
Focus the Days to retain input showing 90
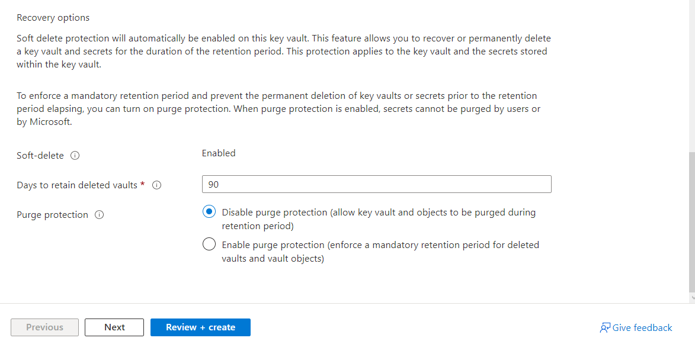(x=376, y=184)
